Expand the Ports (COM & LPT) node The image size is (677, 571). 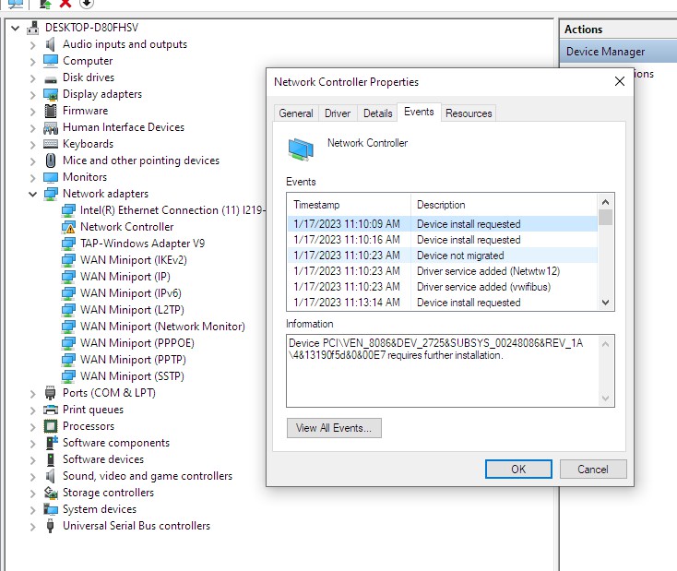[x=33, y=393]
